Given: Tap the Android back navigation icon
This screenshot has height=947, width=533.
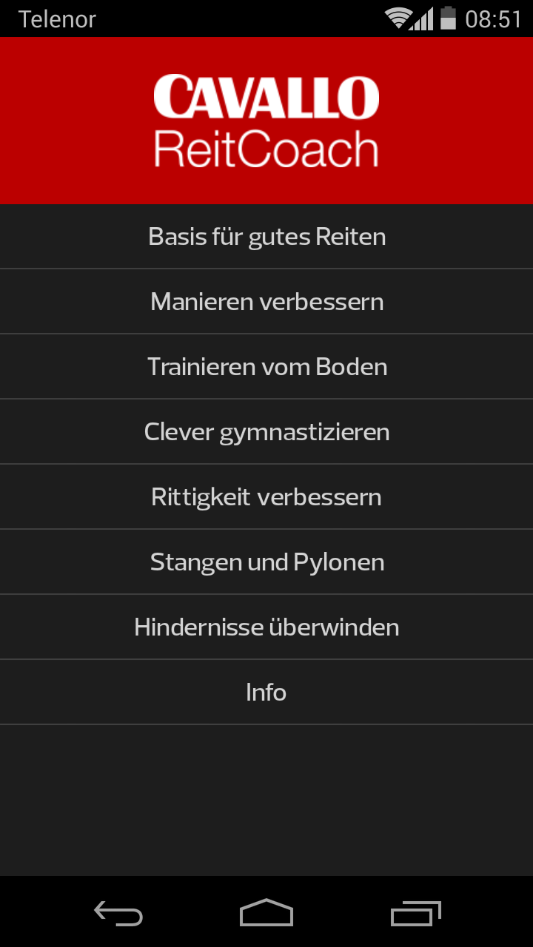Looking at the screenshot, I should [x=118, y=914].
